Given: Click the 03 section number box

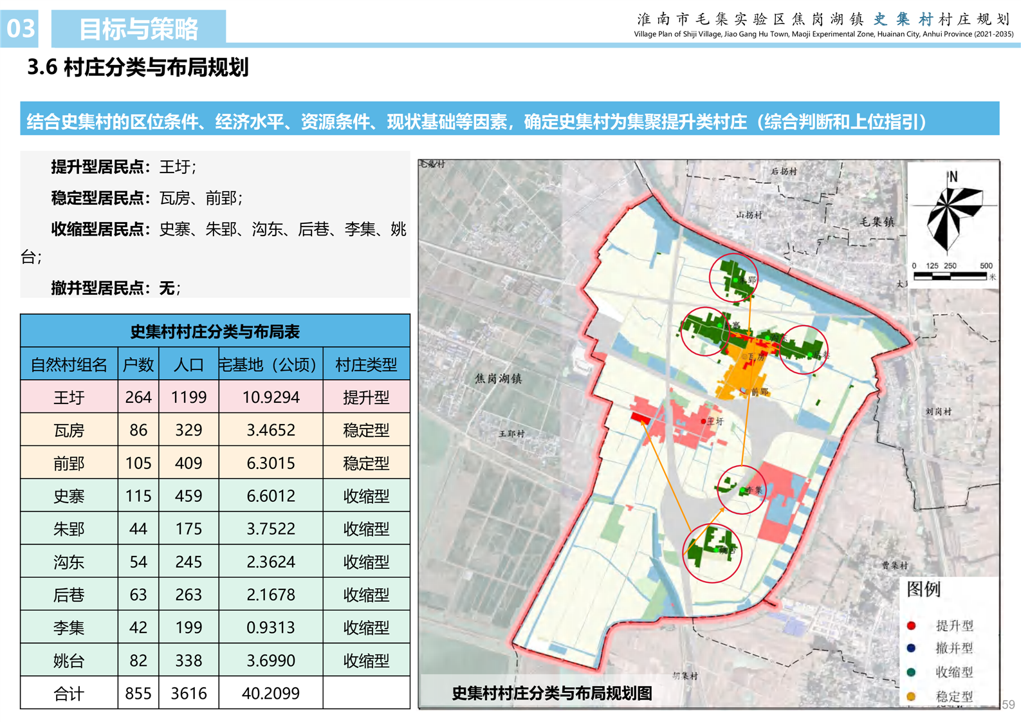Looking at the screenshot, I should click(20, 29).
